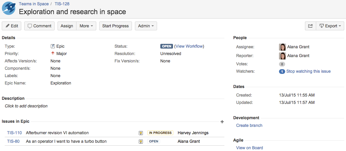Screen dimensions: 346x151
Task: Open the Export dropdown menu
Action: [330, 26]
